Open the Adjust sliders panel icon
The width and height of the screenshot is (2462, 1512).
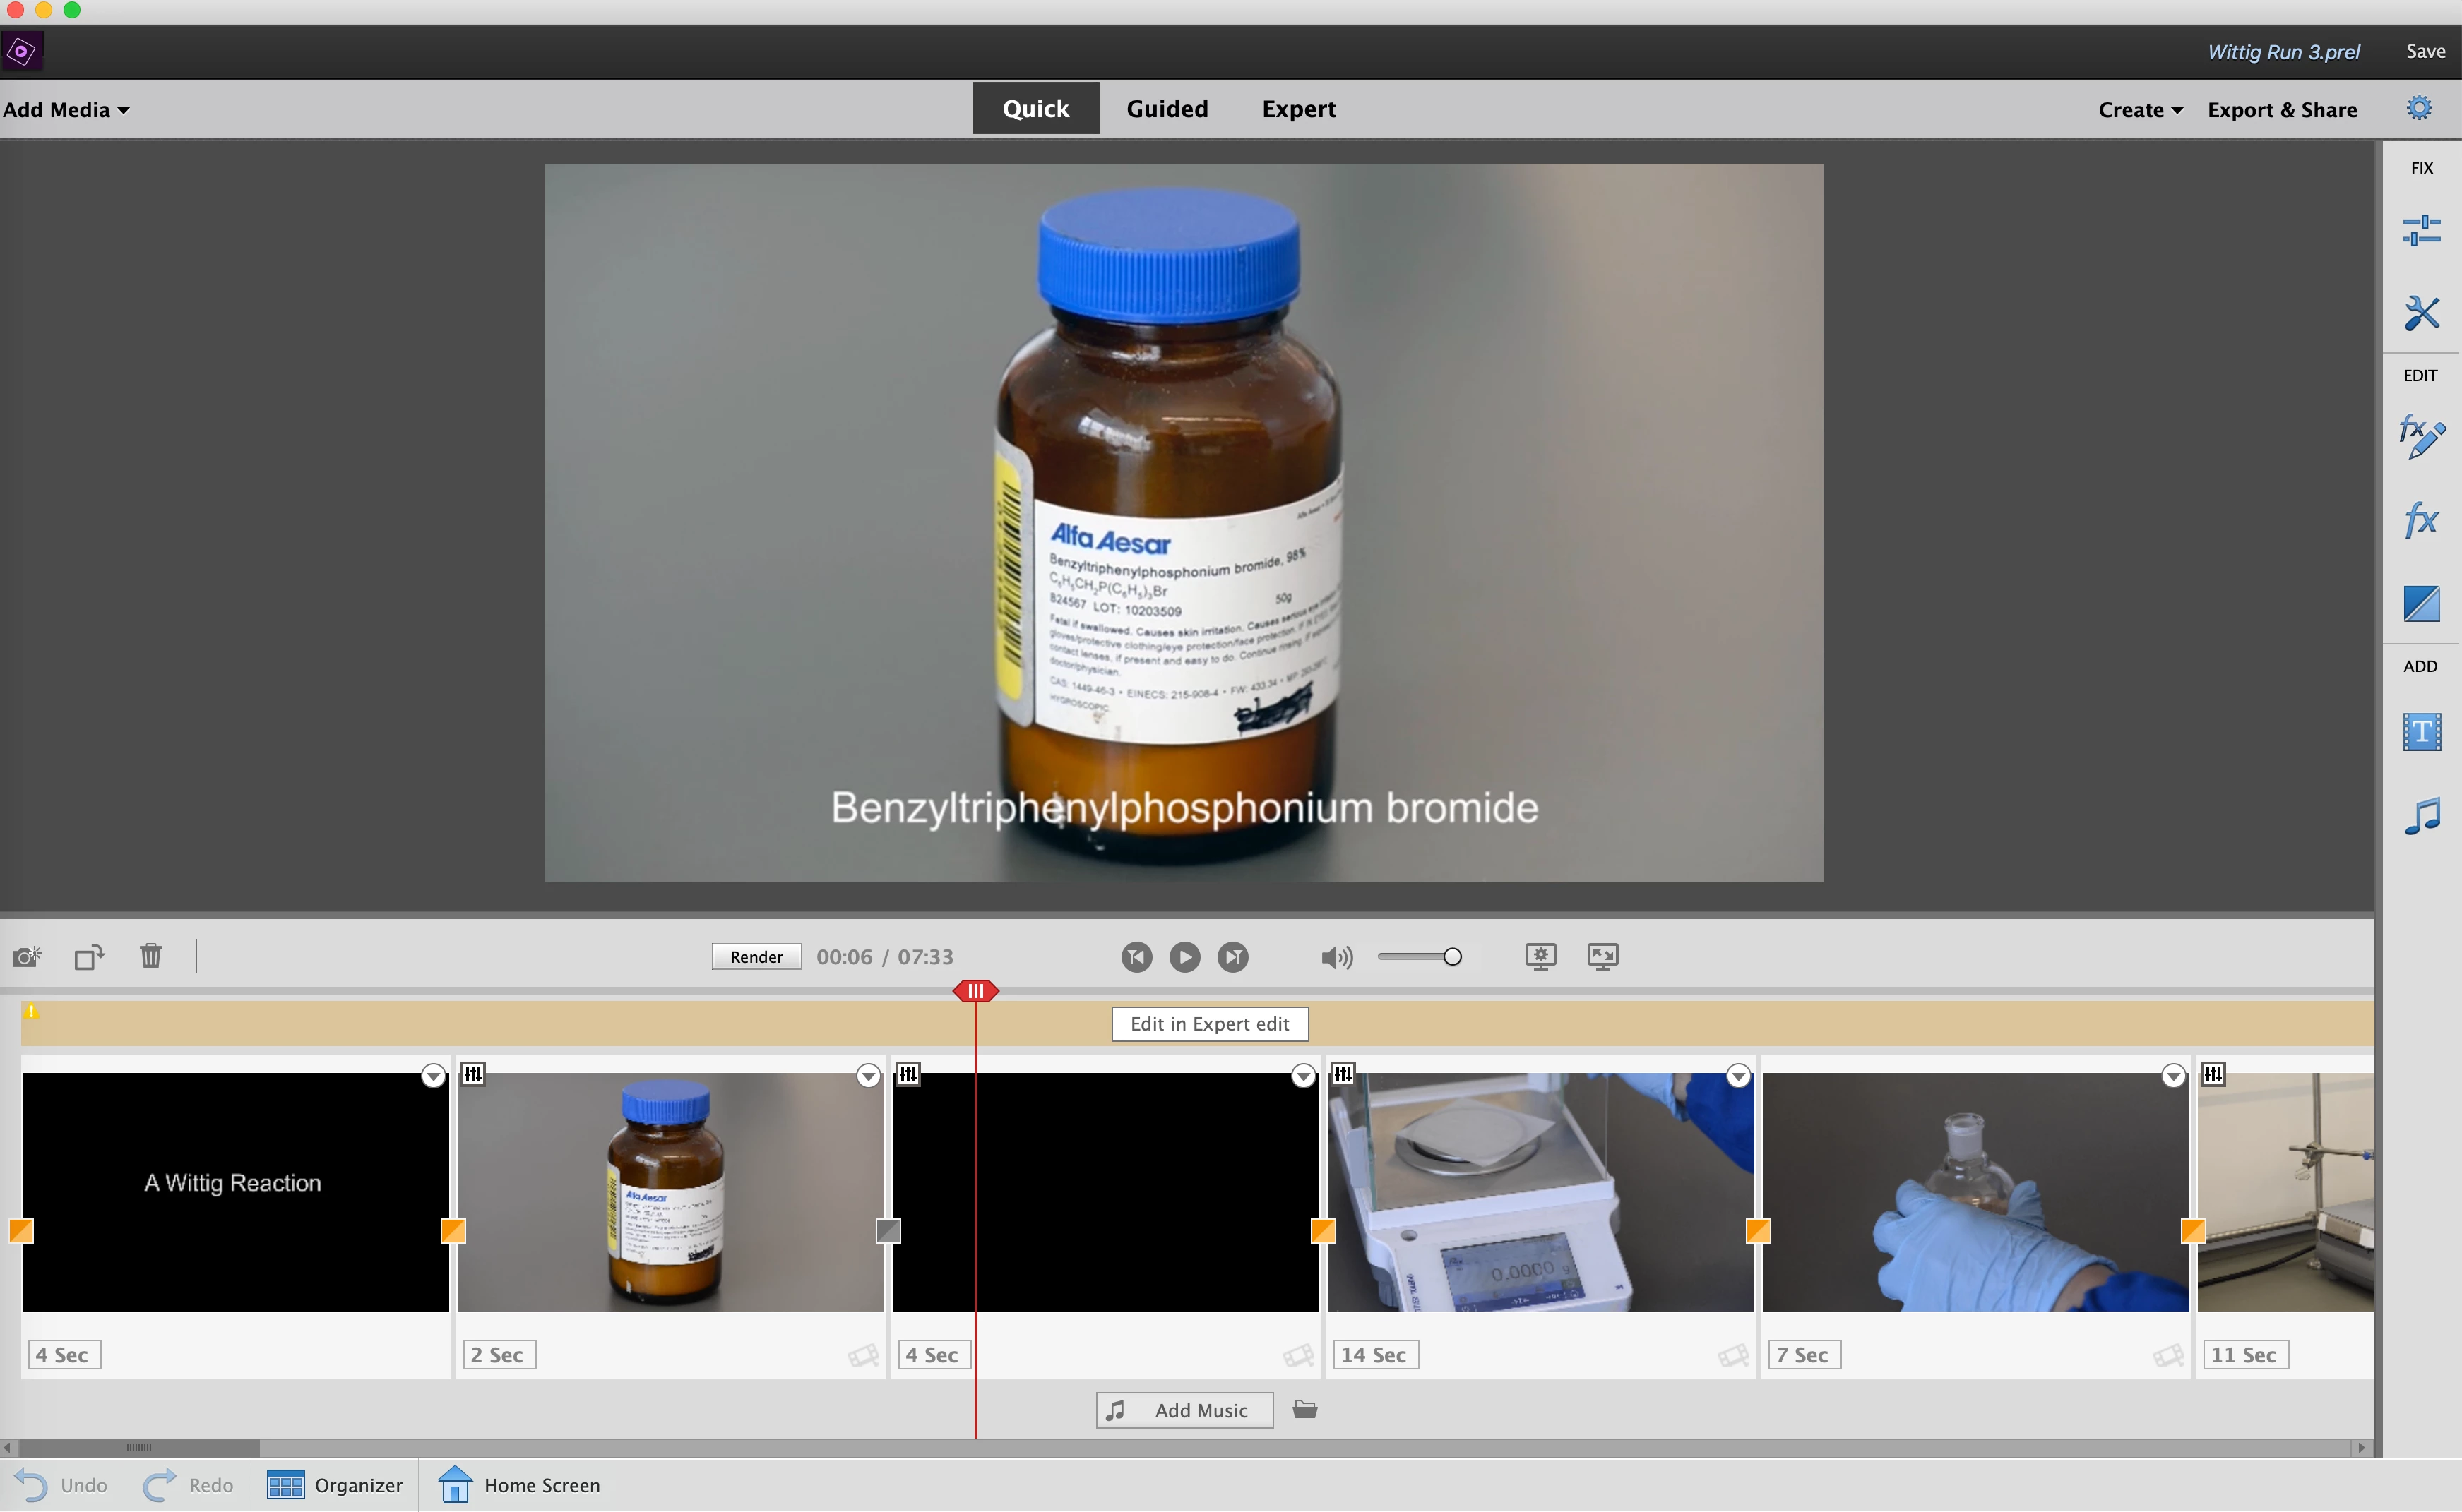click(x=2421, y=230)
